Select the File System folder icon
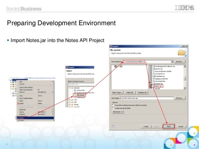Screen dimensions: 199x149 74,95
